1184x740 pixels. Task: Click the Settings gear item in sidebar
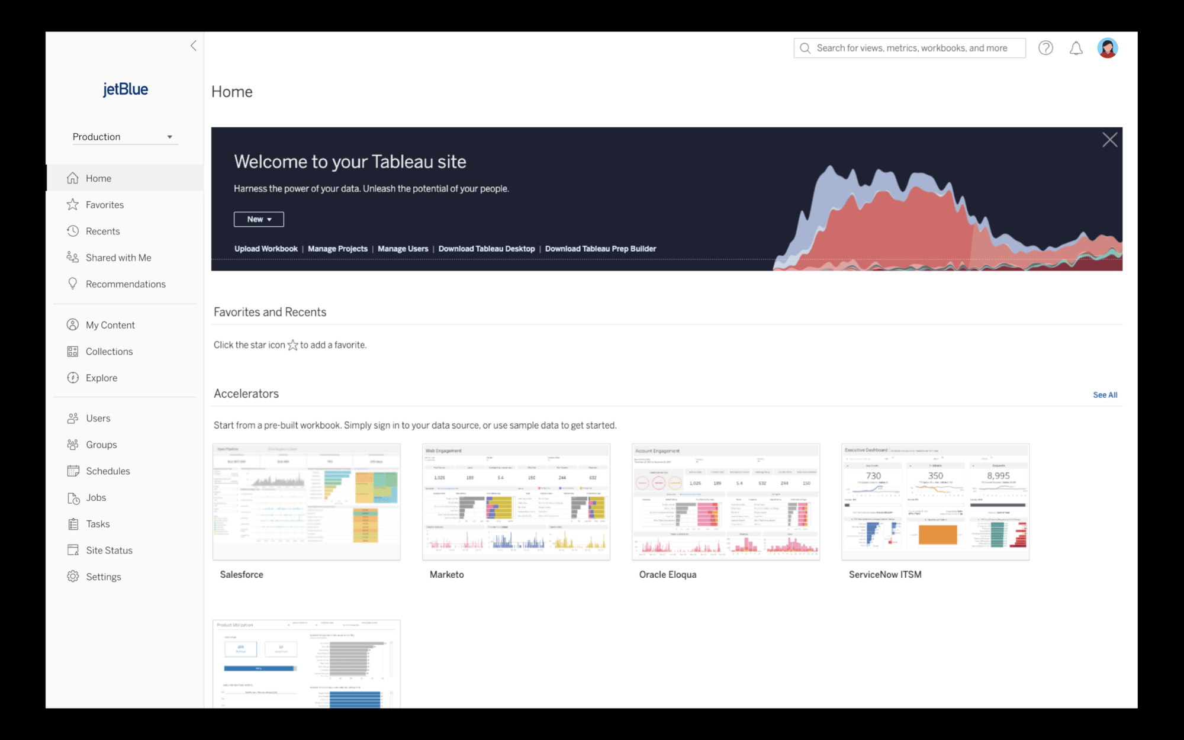[103, 577]
